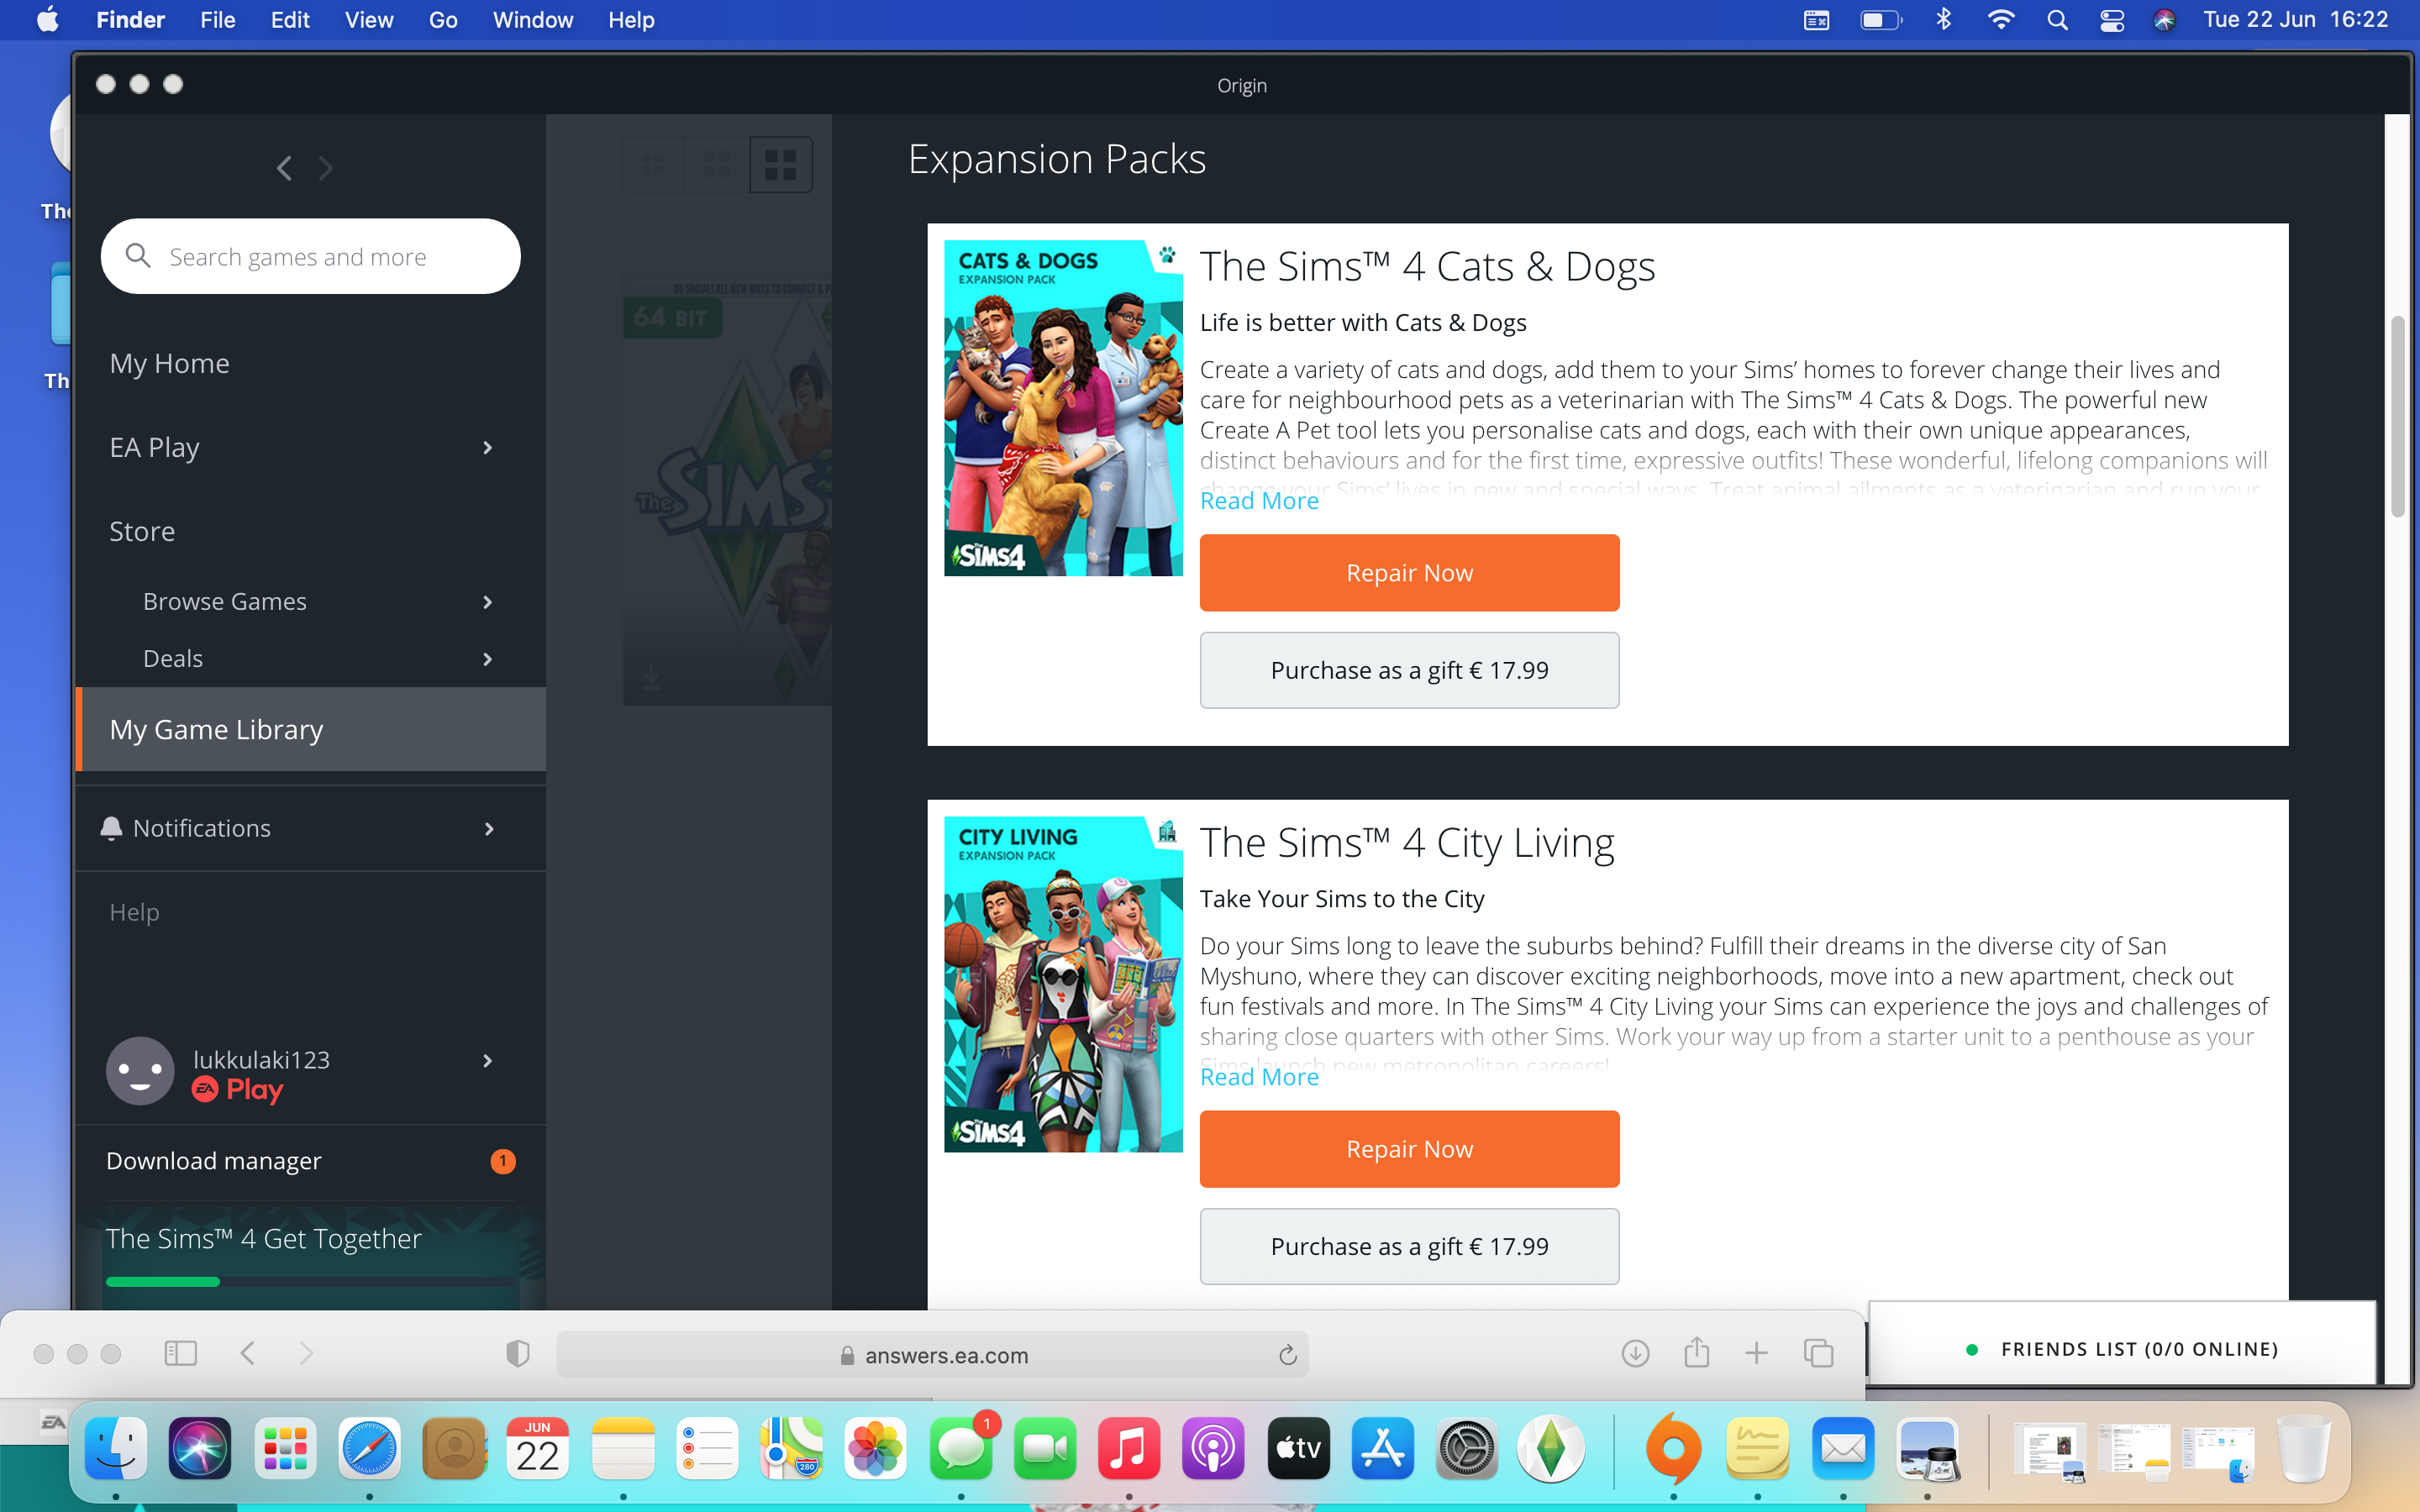Click the Safari reload page icon

pyautogui.click(x=1287, y=1355)
